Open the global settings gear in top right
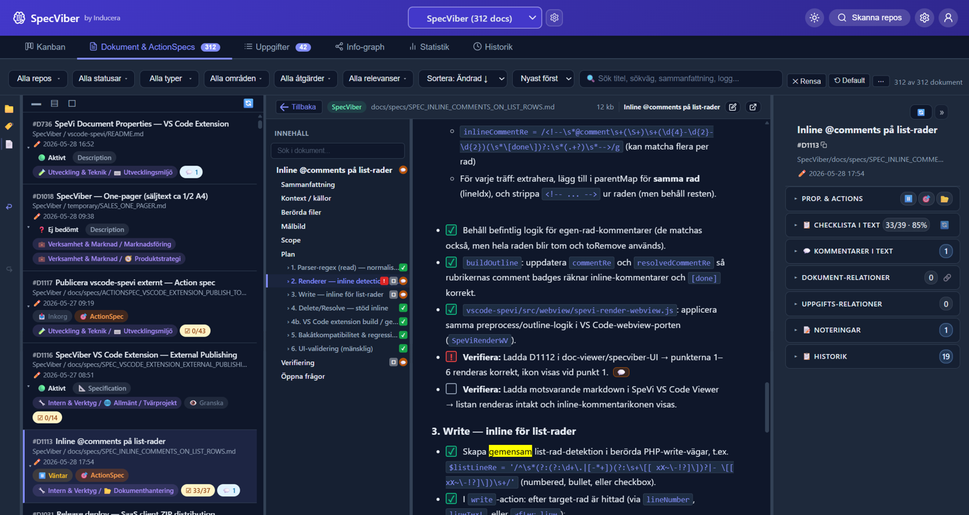The width and height of the screenshot is (969, 515). pos(924,18)
